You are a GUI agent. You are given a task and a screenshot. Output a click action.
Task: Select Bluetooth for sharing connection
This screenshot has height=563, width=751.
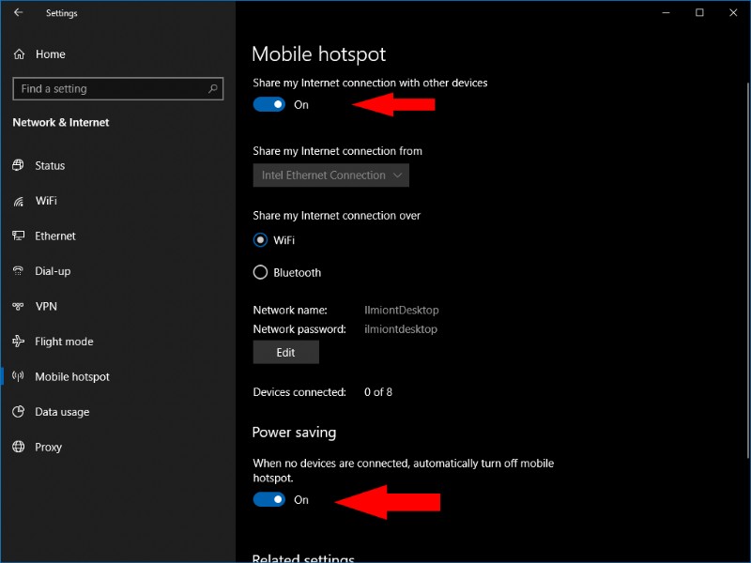[259, 272]
